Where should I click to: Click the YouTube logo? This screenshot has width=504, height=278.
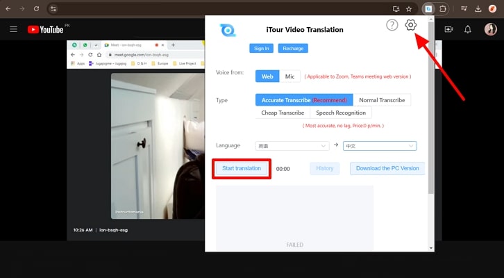point(46,29)
